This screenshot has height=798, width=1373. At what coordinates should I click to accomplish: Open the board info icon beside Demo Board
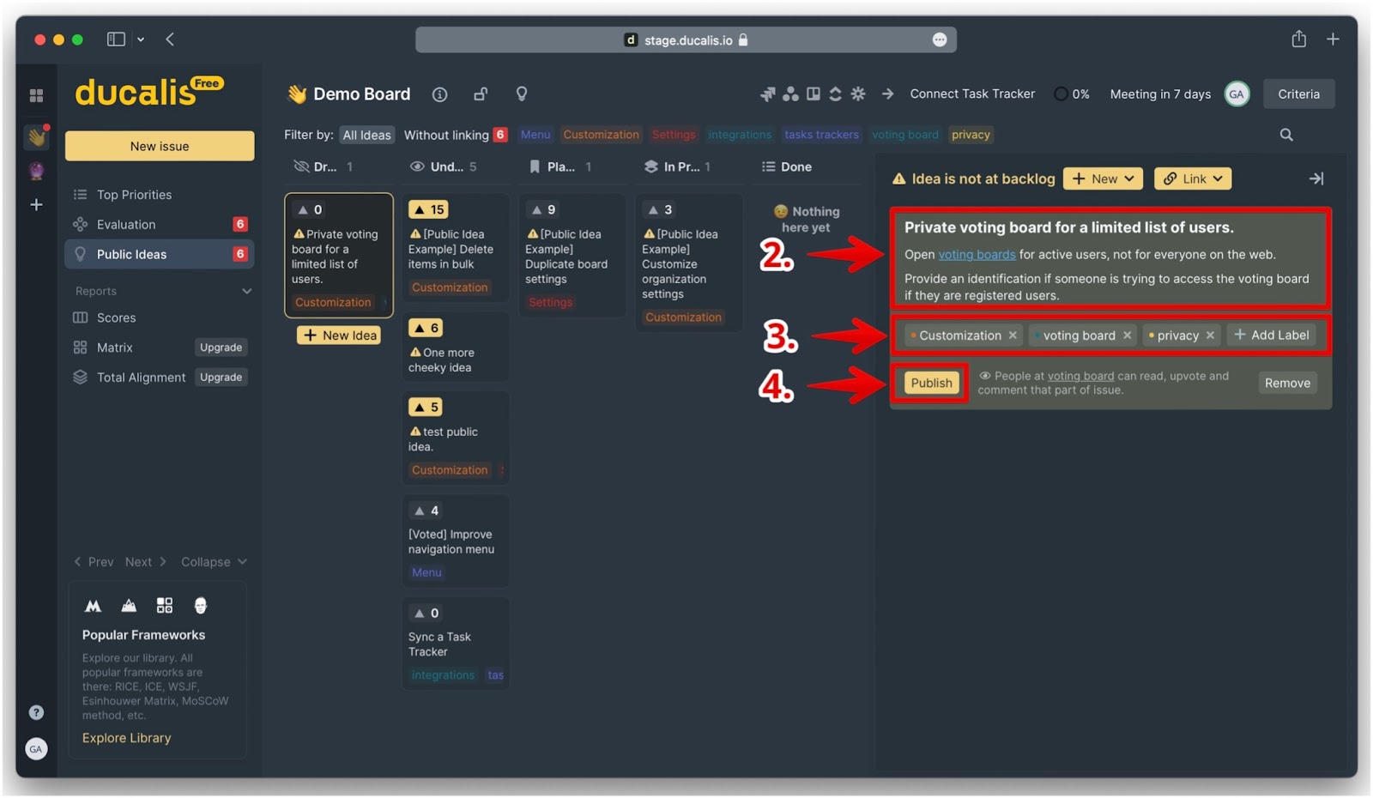(x=439, y=94)
